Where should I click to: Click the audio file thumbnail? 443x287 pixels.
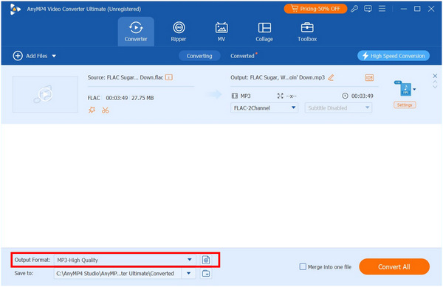[x=45, y=94]
